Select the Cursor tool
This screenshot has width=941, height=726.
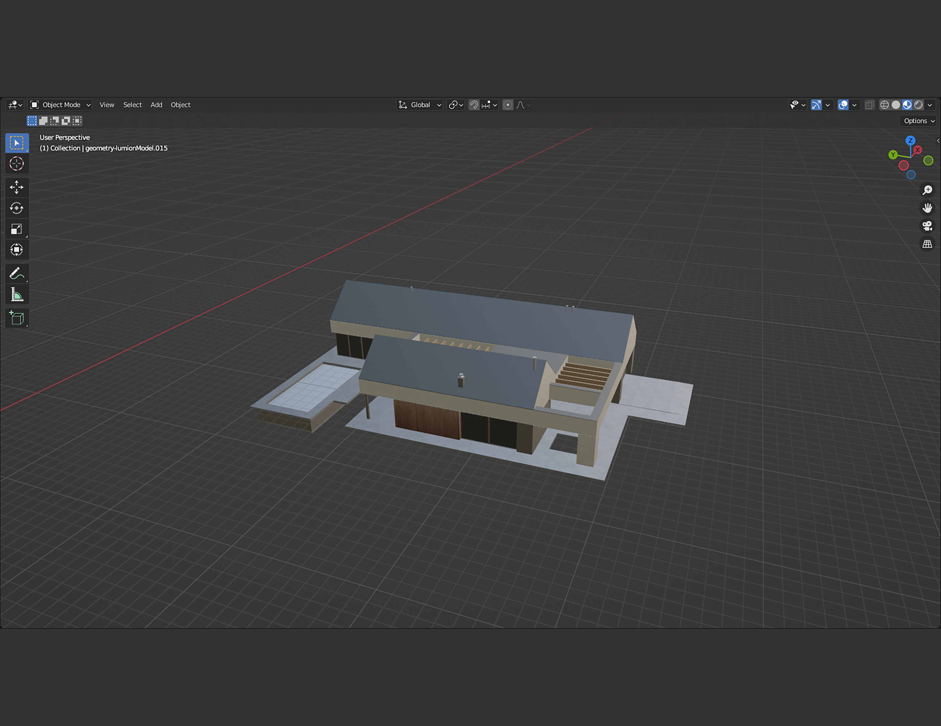click(x=16, y=164)
